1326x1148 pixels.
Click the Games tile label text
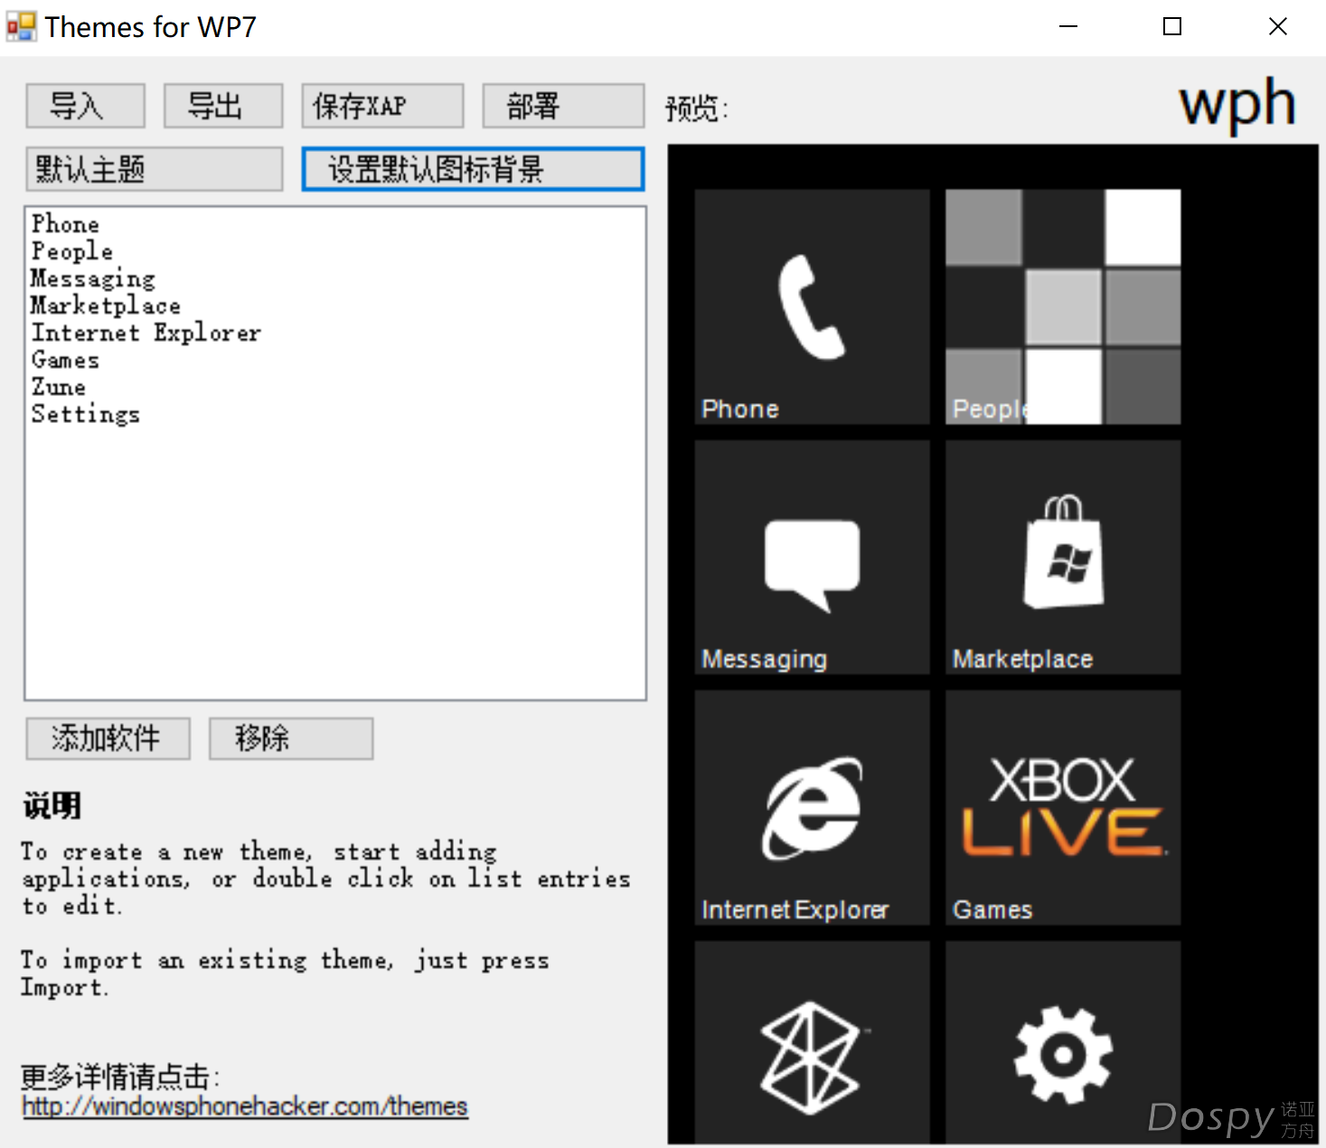click(x=992, y=909)
